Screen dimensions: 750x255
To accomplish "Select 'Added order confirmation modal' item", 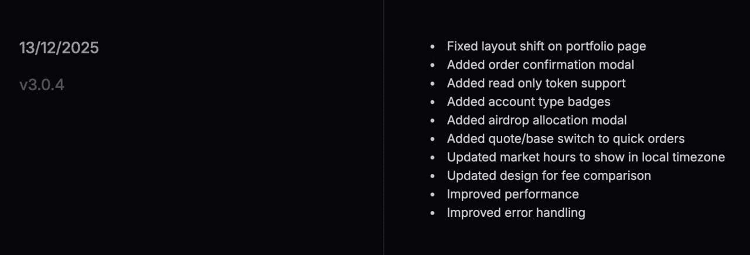I will (x=540, y=64).
